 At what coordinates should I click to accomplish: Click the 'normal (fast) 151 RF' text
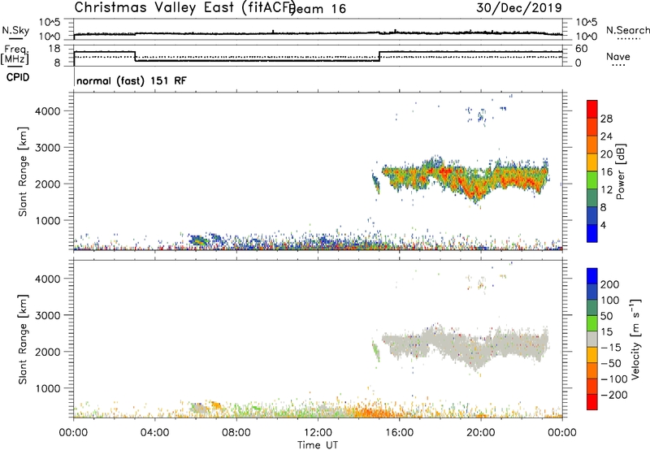132,80
